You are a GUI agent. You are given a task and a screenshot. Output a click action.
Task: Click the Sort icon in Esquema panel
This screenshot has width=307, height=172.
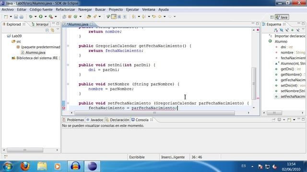pyautogui.click(x=276, y=30)
